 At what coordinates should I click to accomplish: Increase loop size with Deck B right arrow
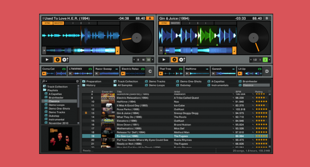[x=269, y=60]
